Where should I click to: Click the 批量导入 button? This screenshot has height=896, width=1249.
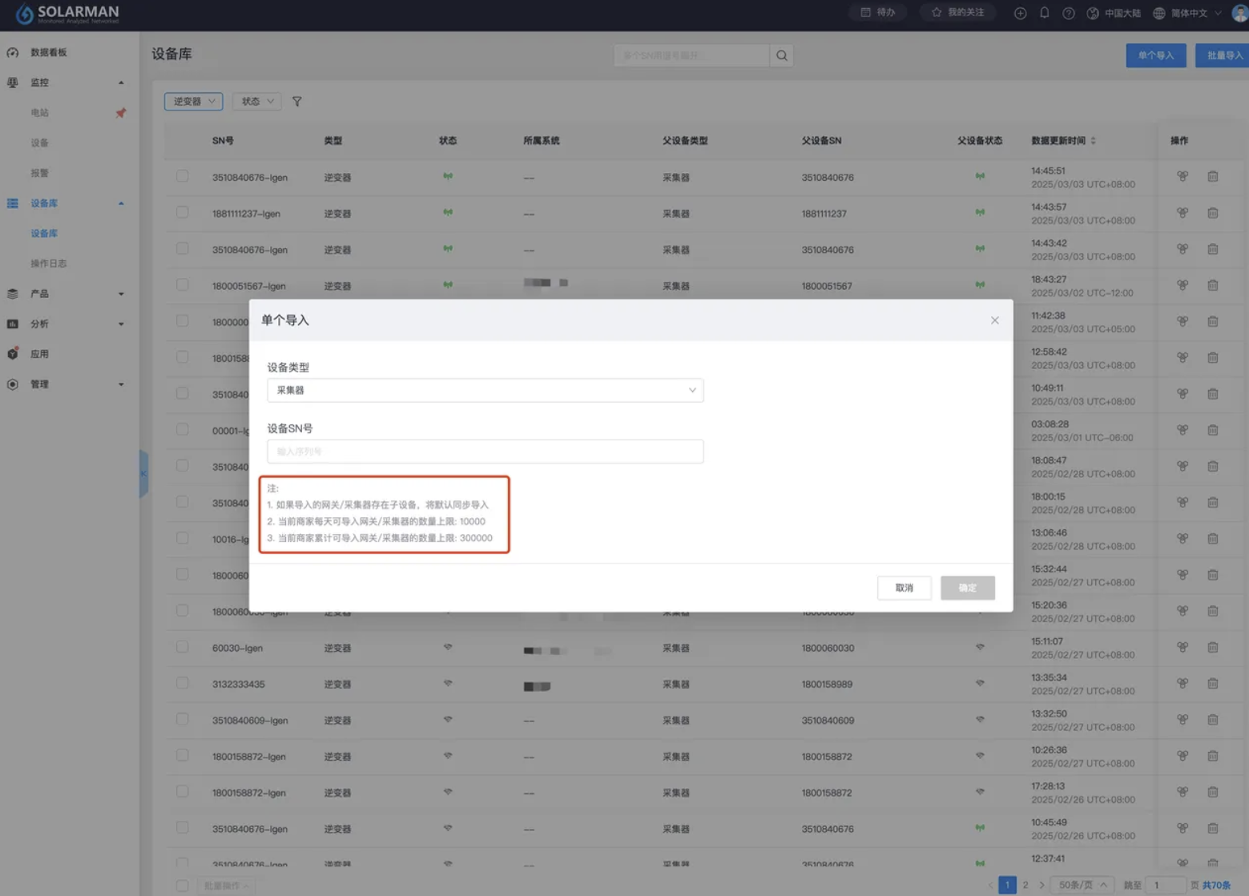point(1223,55)
